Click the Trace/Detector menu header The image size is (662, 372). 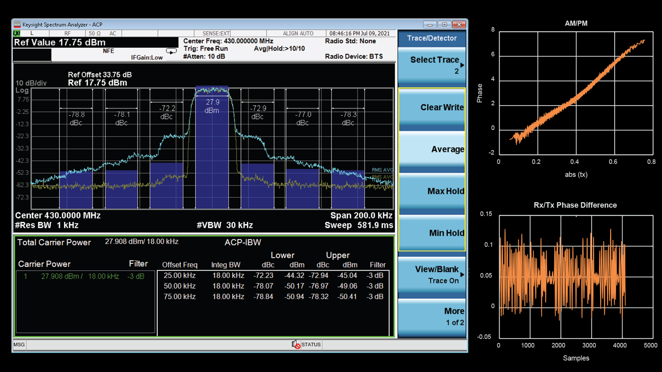[x=431, y=38]
